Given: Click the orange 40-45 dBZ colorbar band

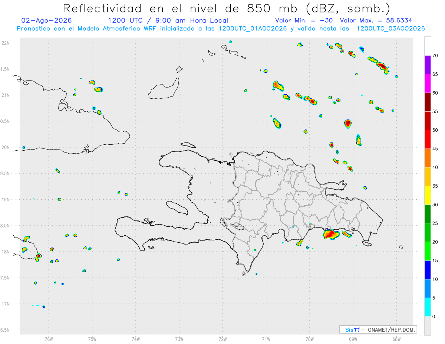Looking at the screenshot, I should coord(428,158).
